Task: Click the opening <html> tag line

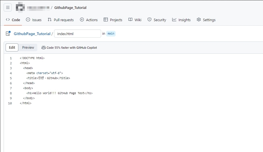Action: pos(25,63)
